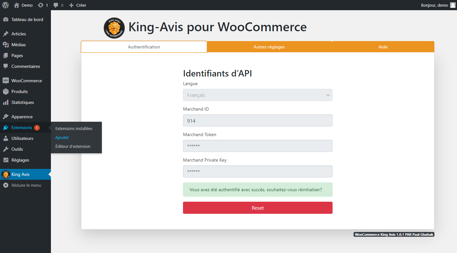457x253 pixels.
Task: Click the Produits box icon
Action: (6, 91)
